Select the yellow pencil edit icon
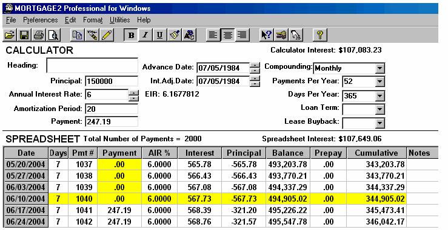Screen dimensions: 448x230 point(107,35)
